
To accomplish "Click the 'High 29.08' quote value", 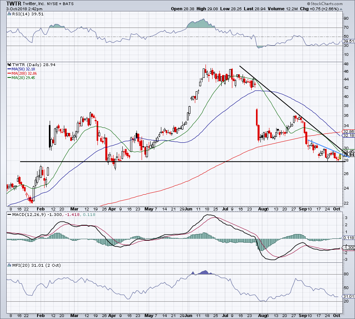I will click(x=207, y=9).
